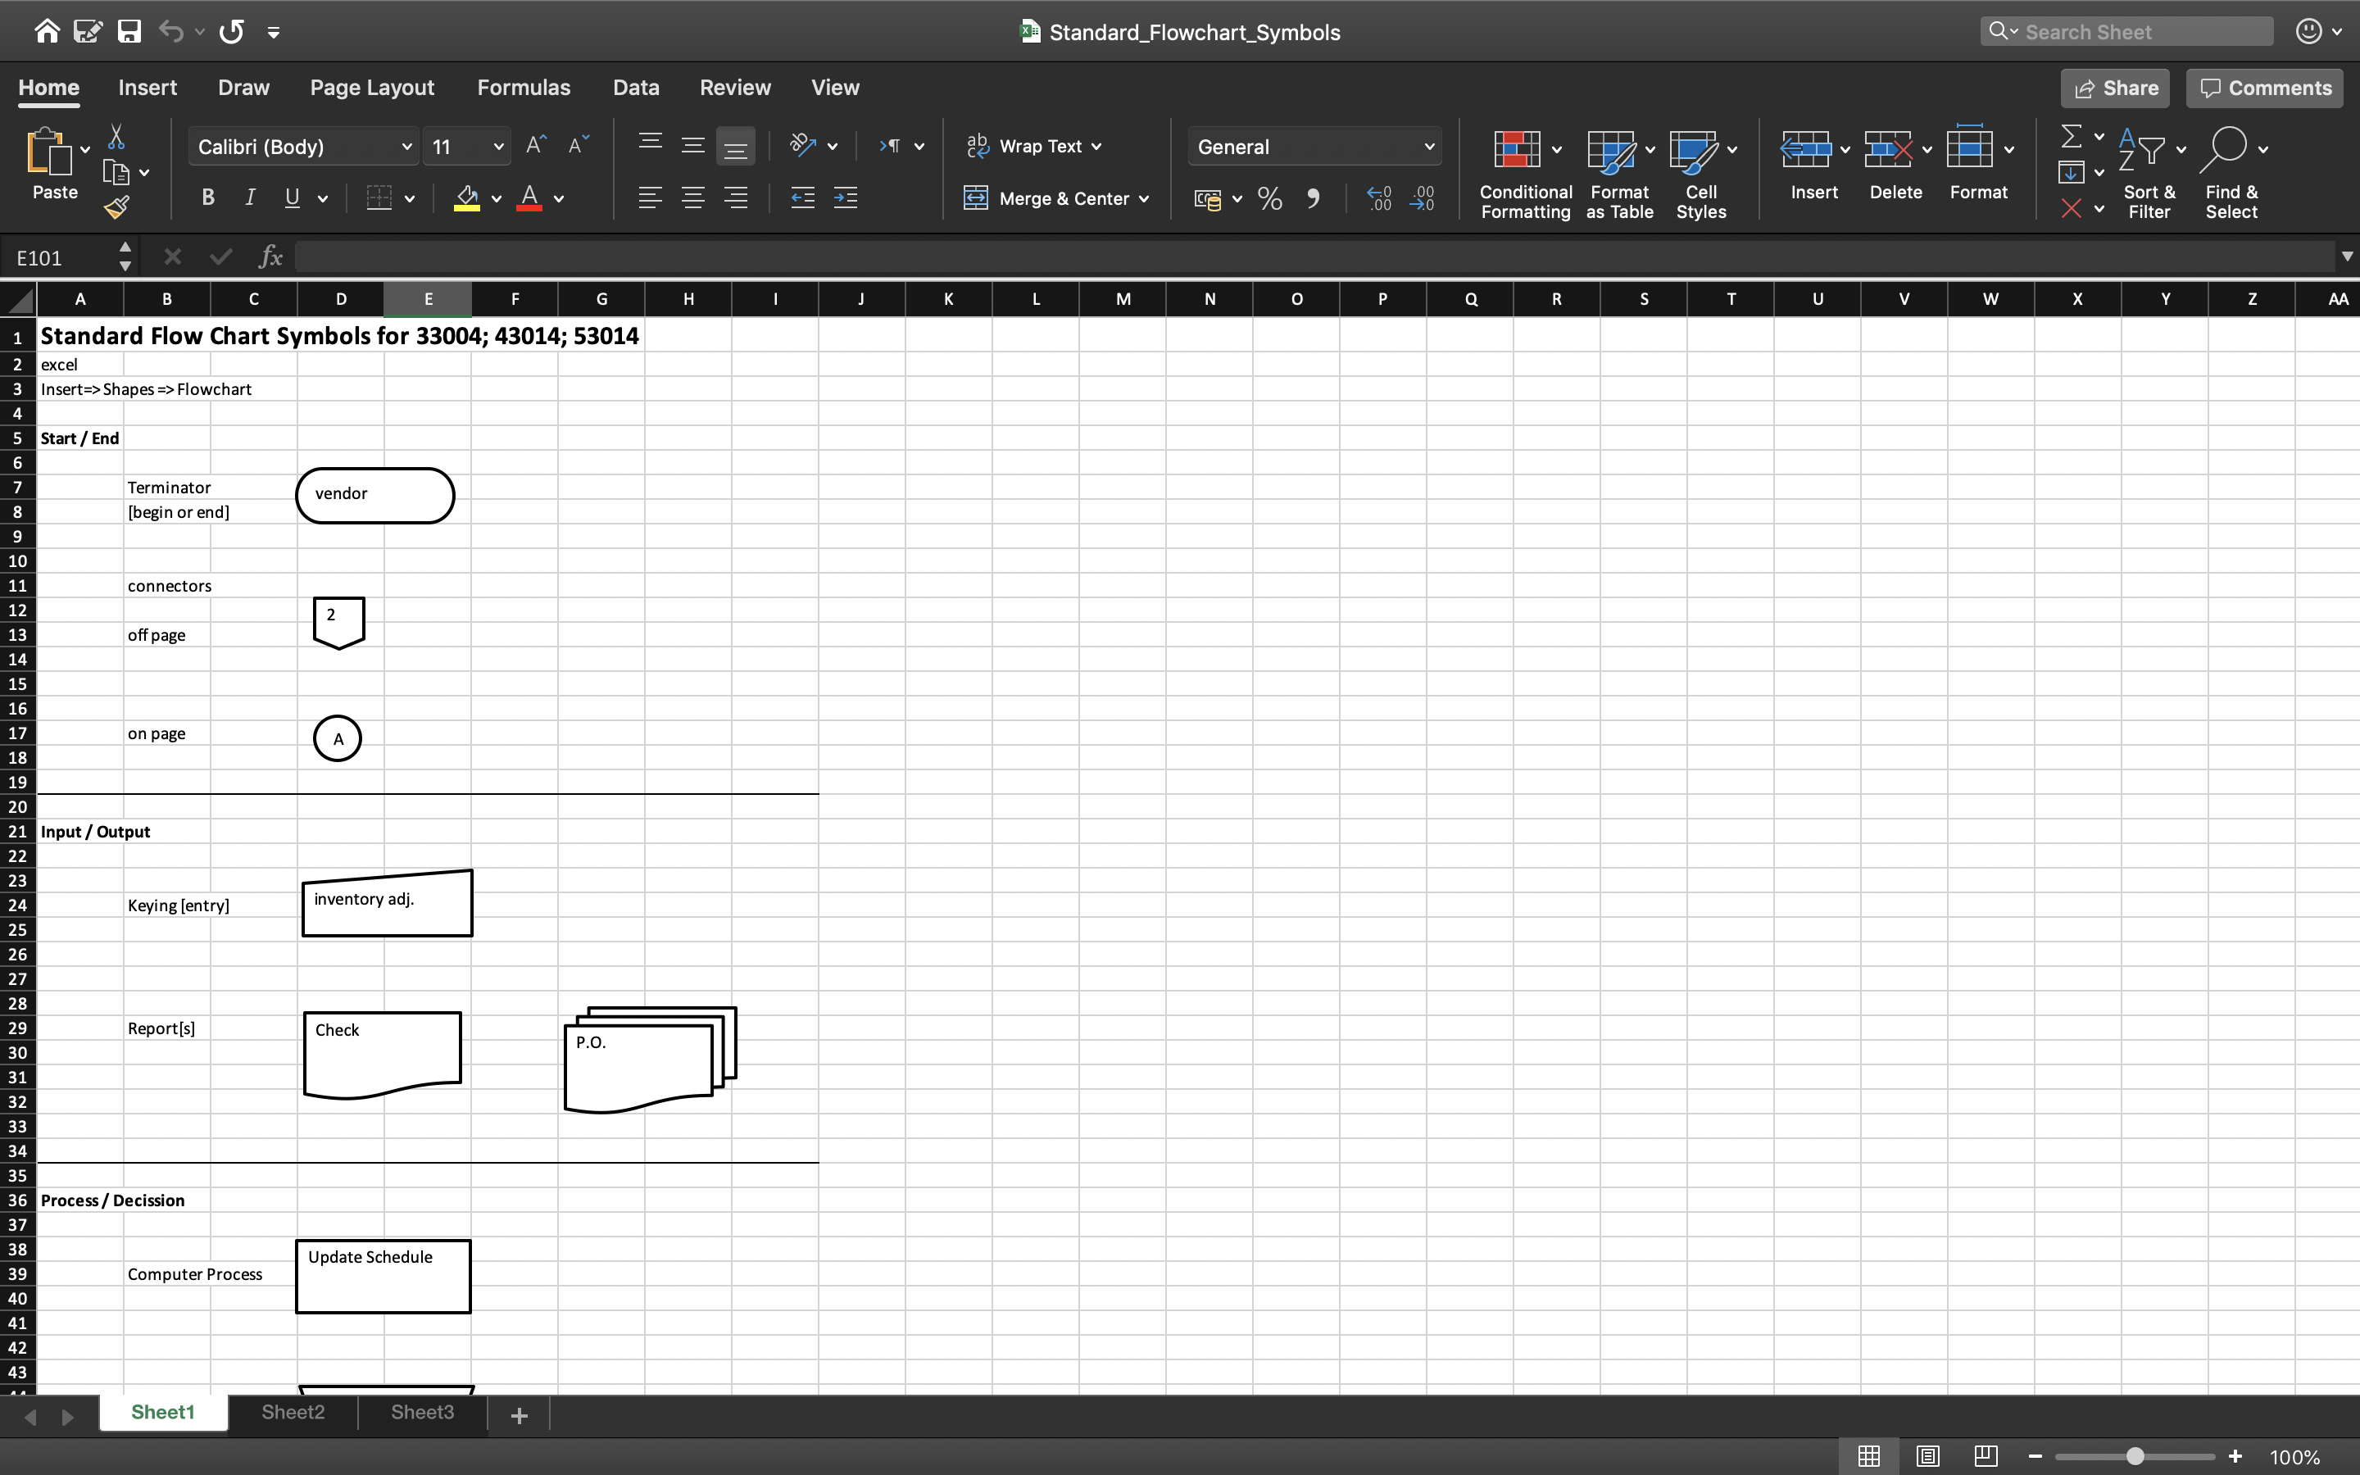The height and width of the screenshot is (1475, 2360).
Task: Click the Share button
Action: [2115, 88]
